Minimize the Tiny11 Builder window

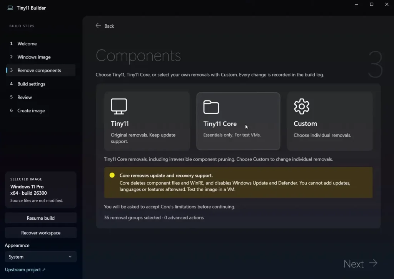[356, 4]
